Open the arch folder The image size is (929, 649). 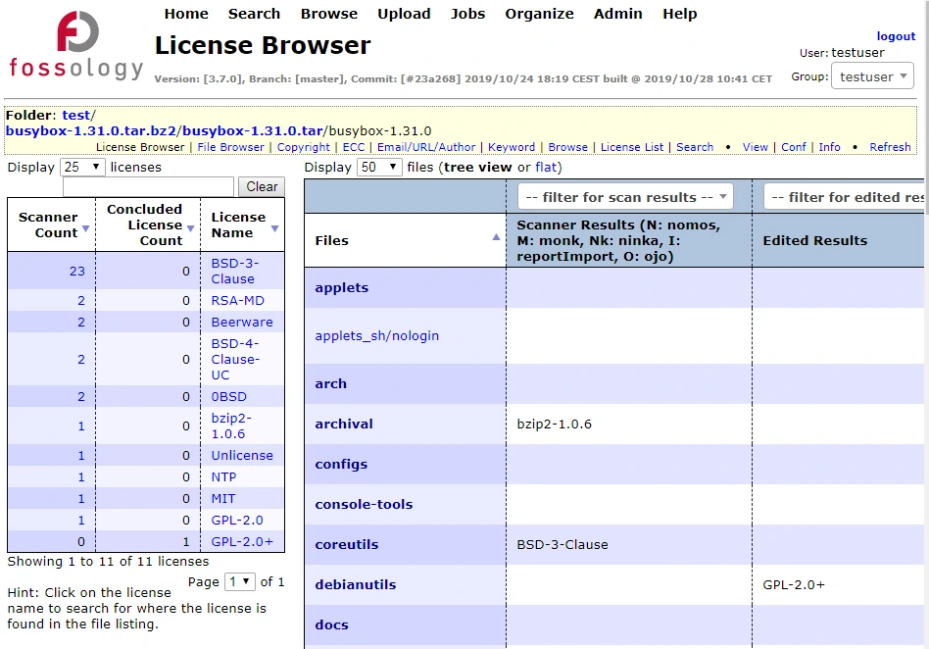pos(330,383)
